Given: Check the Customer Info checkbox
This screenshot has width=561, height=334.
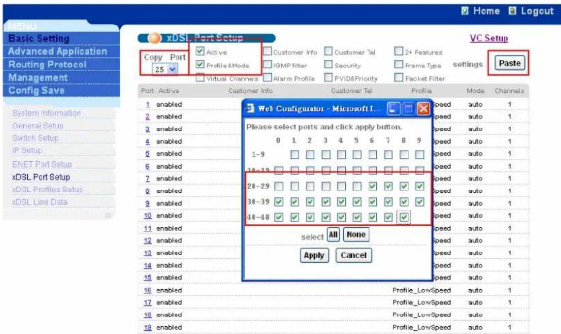Looking at the screenshot, I should tap(267, 52).
